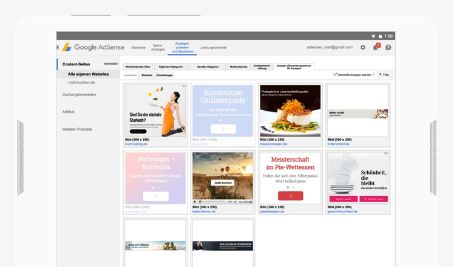The height and width of the screenshot is (267, 454).
Task: Toggle the 'Überprüfte Anzeigen aufrufen' checkbox
Action: click(336, 74)
